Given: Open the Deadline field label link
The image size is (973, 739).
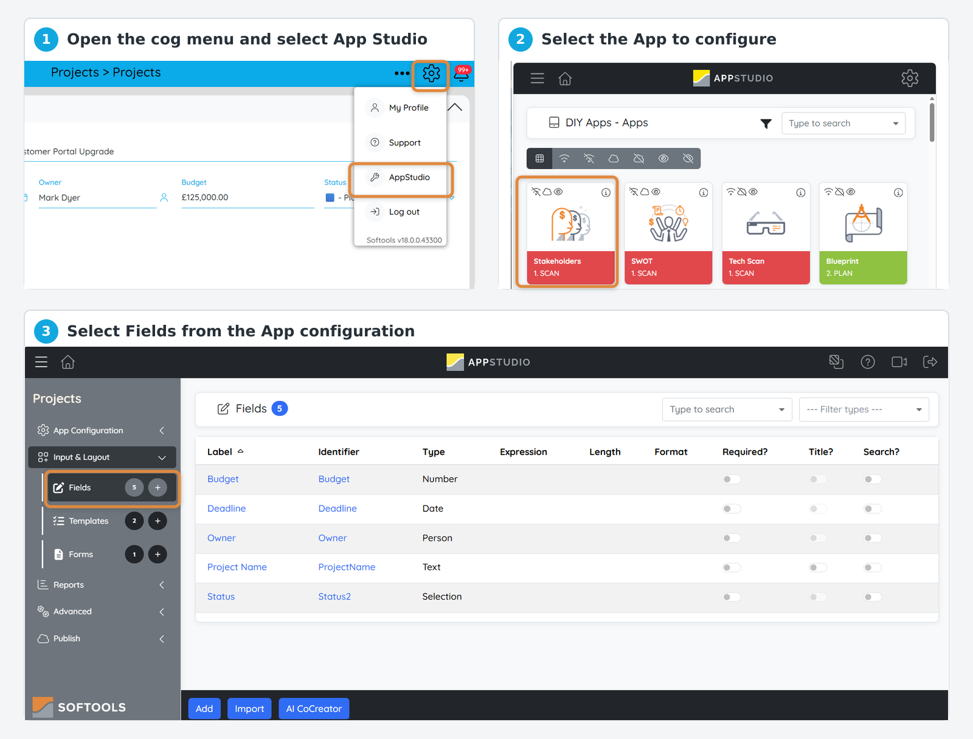Looking at the screenshot, I should [x=226, y=508].
